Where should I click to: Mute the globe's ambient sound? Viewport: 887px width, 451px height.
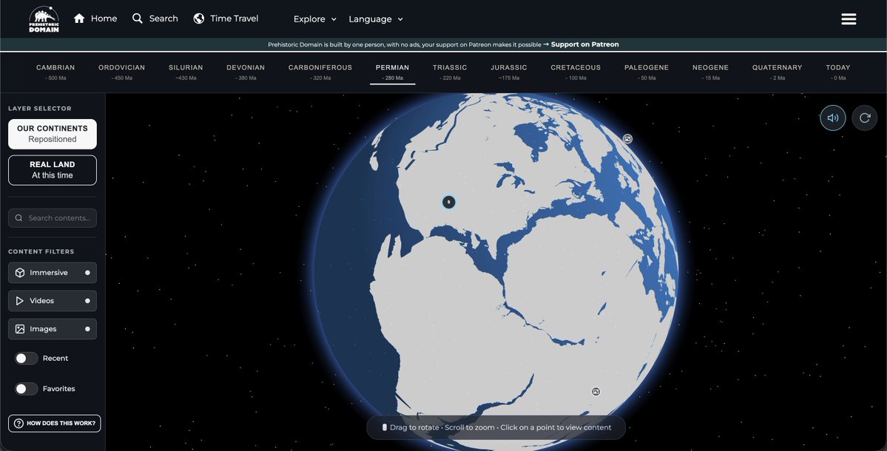click(832, 117)
